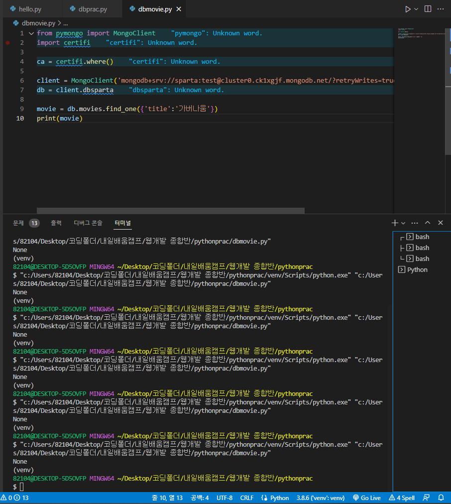
Task: Click MongoClient connection string on line 6
Action: click(x=255, y=81)
